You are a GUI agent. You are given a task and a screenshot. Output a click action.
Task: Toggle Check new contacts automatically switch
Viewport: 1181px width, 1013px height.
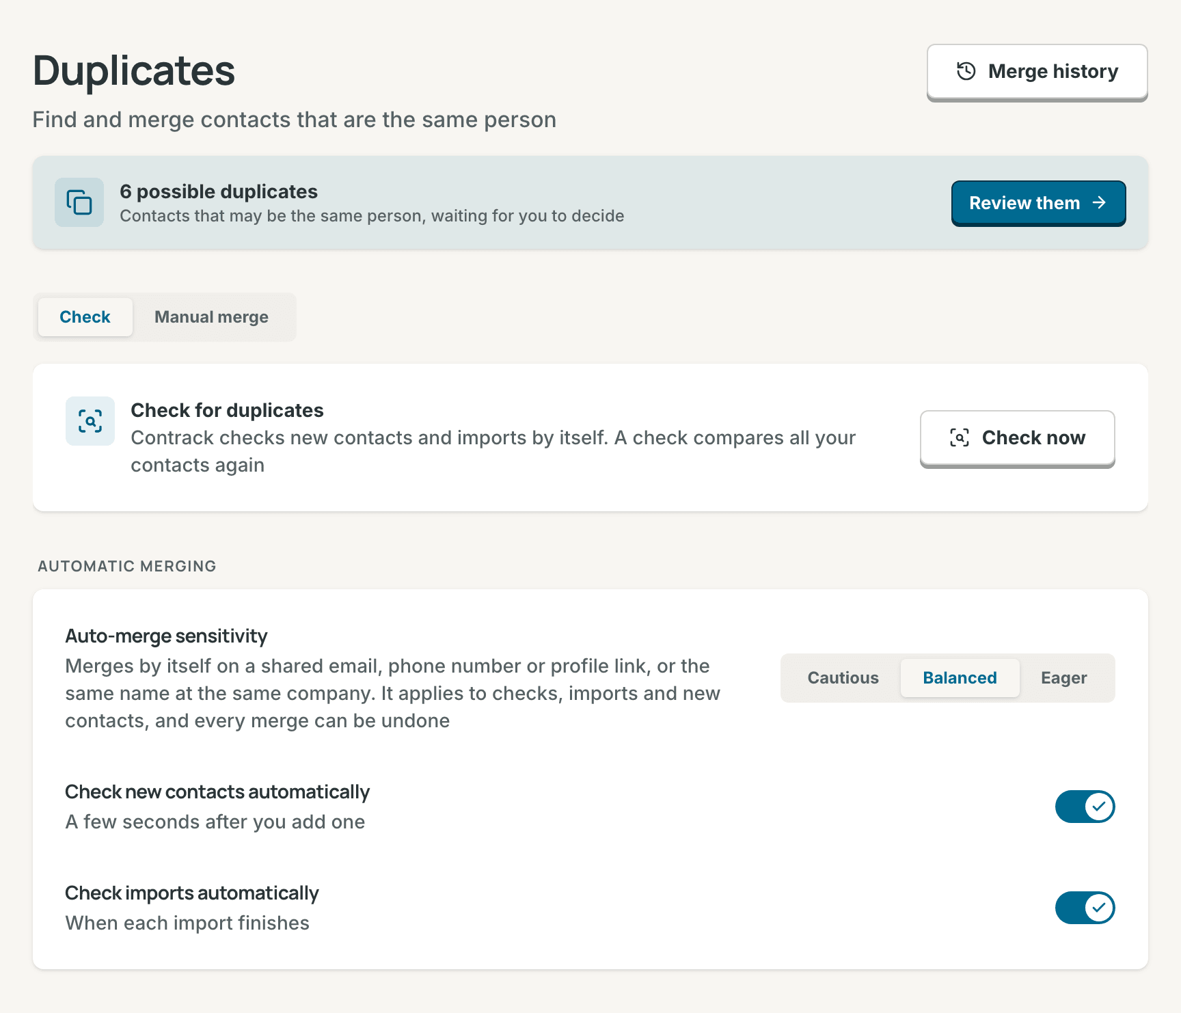point(1085,807)
